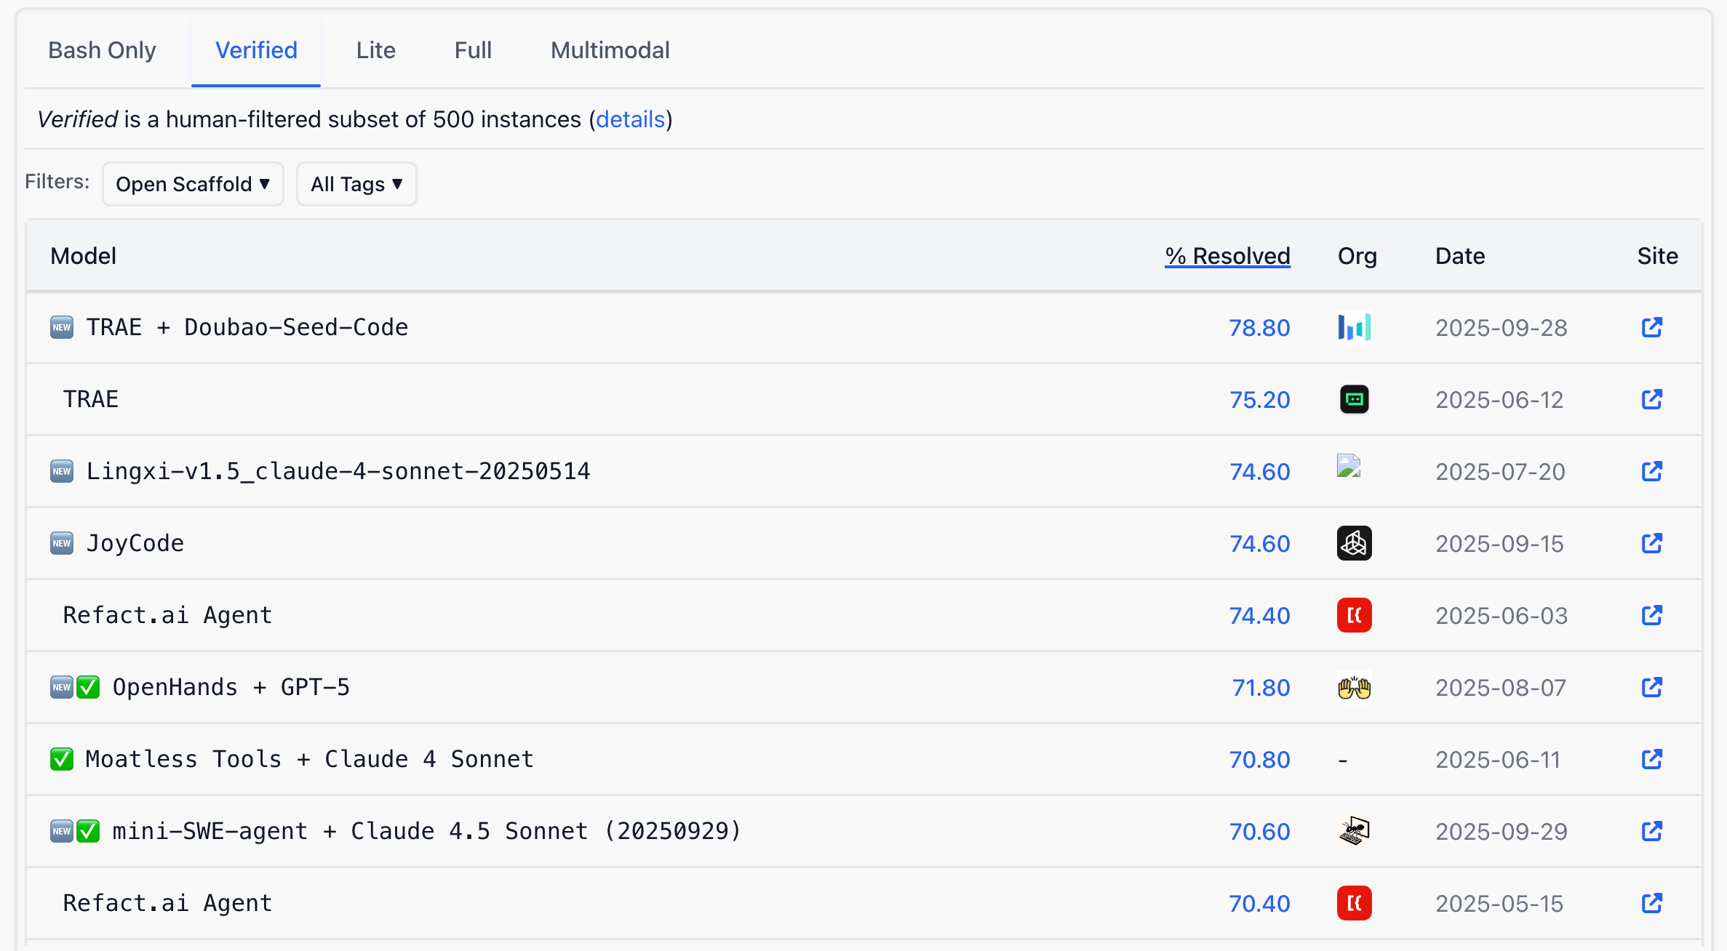Click the mini-SWE-agent org logo
The height and width of the screenshot is (951, 1727).
(1354, 831)
